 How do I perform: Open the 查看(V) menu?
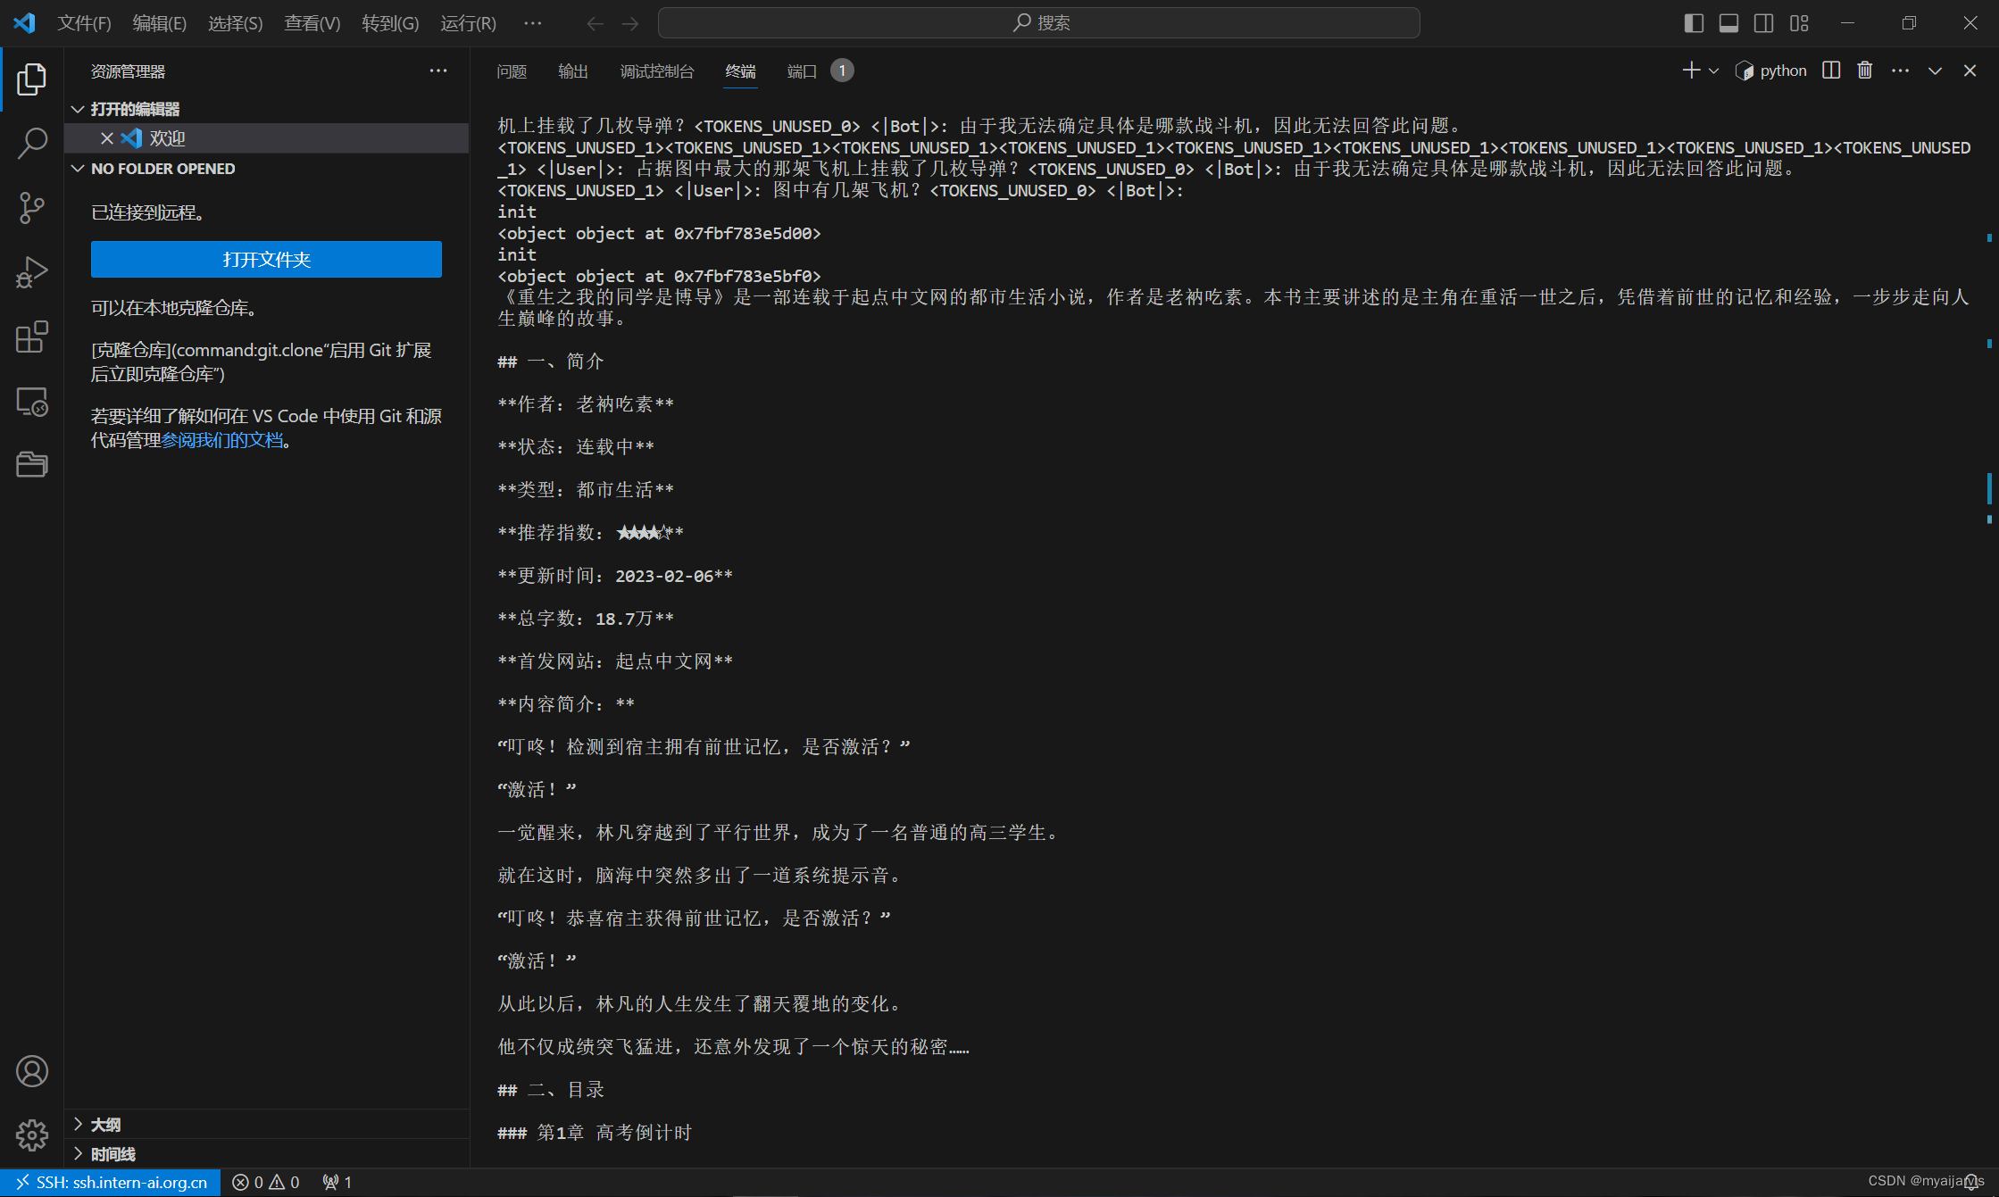coord(312,23)
